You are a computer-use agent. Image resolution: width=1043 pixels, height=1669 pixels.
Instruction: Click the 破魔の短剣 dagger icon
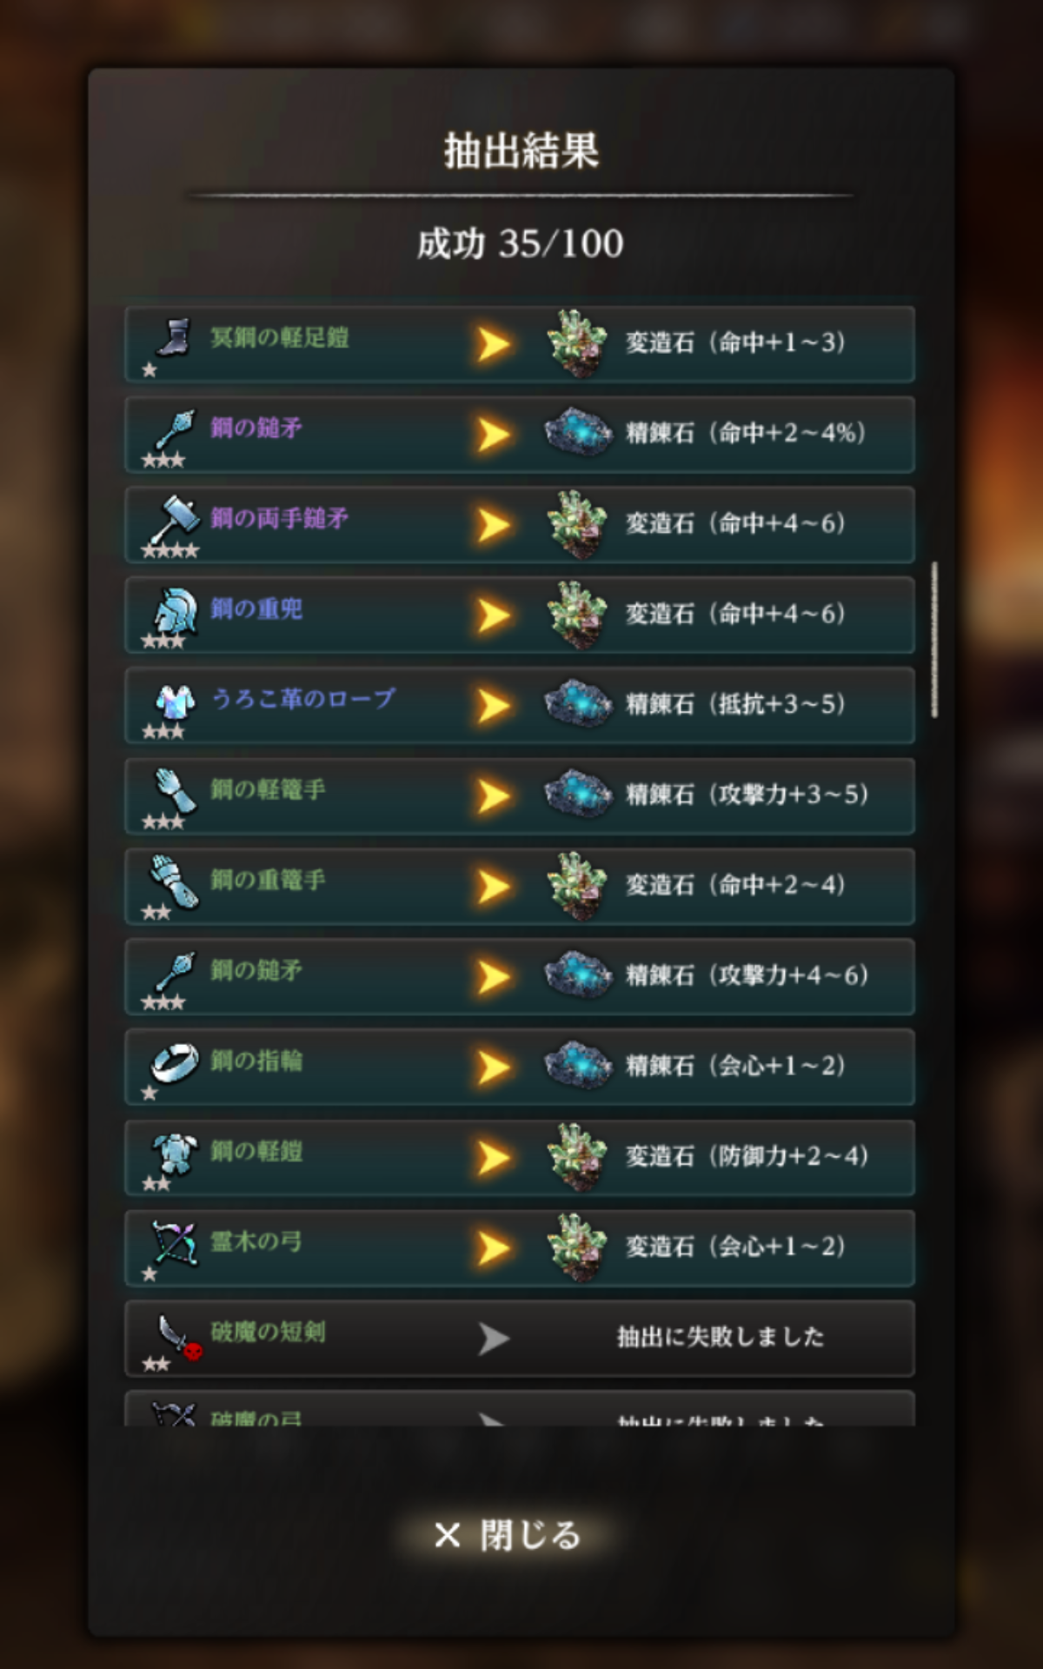coord(178,1335)
